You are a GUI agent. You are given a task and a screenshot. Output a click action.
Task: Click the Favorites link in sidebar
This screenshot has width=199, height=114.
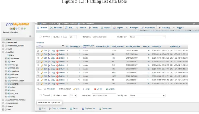pyautogui.click(x=14, y=33)
